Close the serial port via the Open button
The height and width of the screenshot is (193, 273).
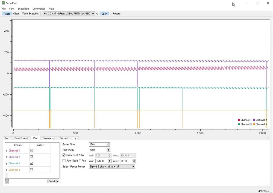(104, 13)
